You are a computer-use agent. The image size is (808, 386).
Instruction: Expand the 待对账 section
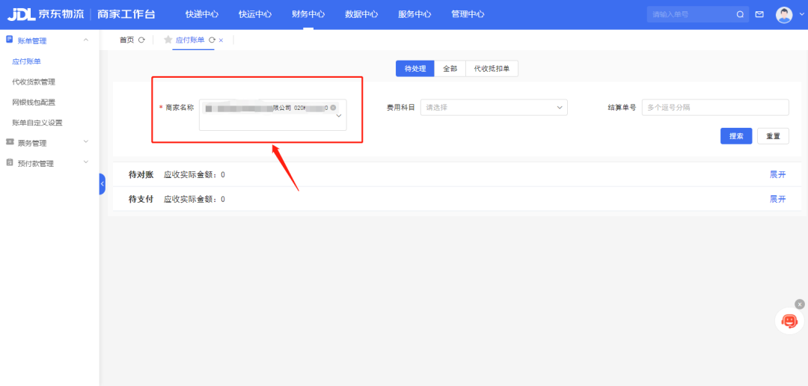(x=777, y=175)
